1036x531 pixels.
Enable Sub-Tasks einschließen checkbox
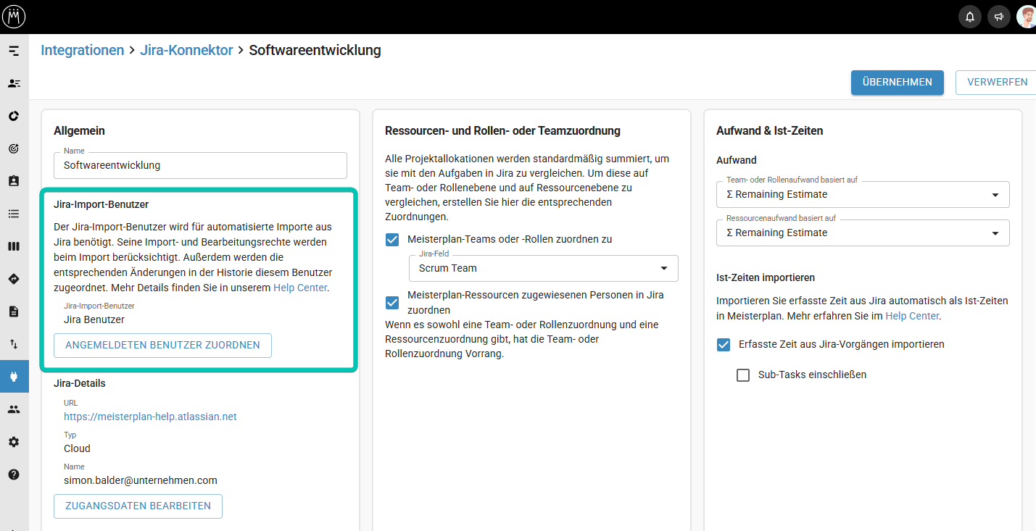[743, 375]
